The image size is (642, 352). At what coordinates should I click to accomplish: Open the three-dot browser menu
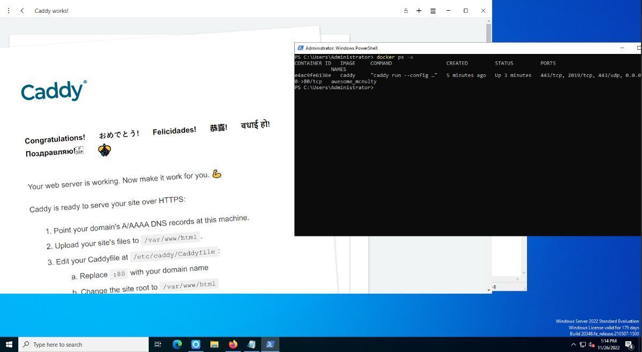click(9, 11)
